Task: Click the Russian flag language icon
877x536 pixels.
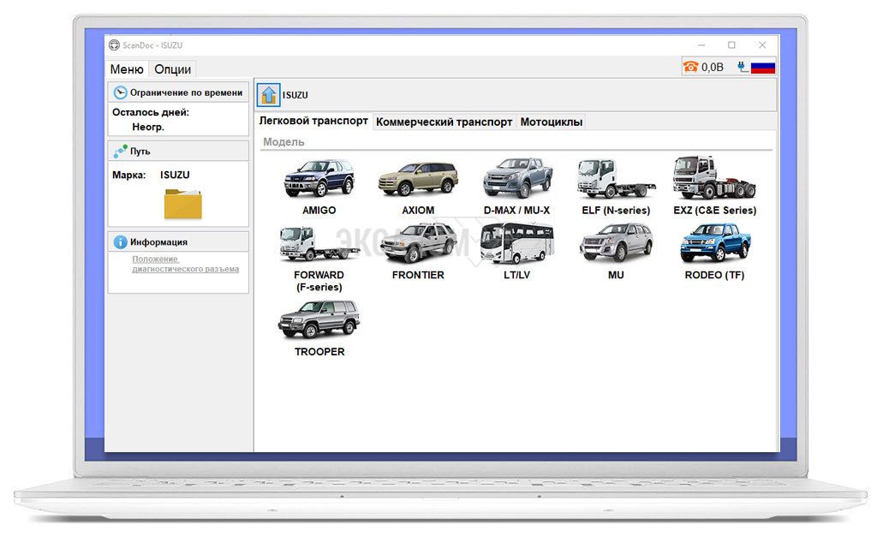Action: pos(762,68)
